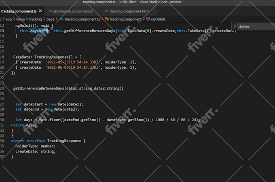Click 'holderType: number;' on line 35
This screenshot has height=182, width=275.
pos(36,146)
